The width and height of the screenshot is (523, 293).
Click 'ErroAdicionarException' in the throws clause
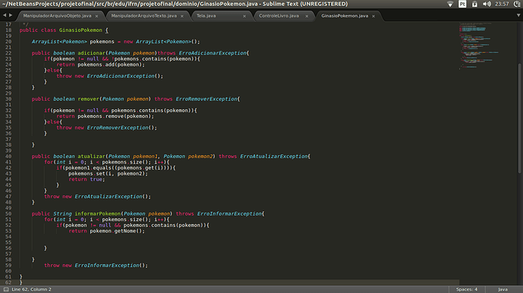212,53
